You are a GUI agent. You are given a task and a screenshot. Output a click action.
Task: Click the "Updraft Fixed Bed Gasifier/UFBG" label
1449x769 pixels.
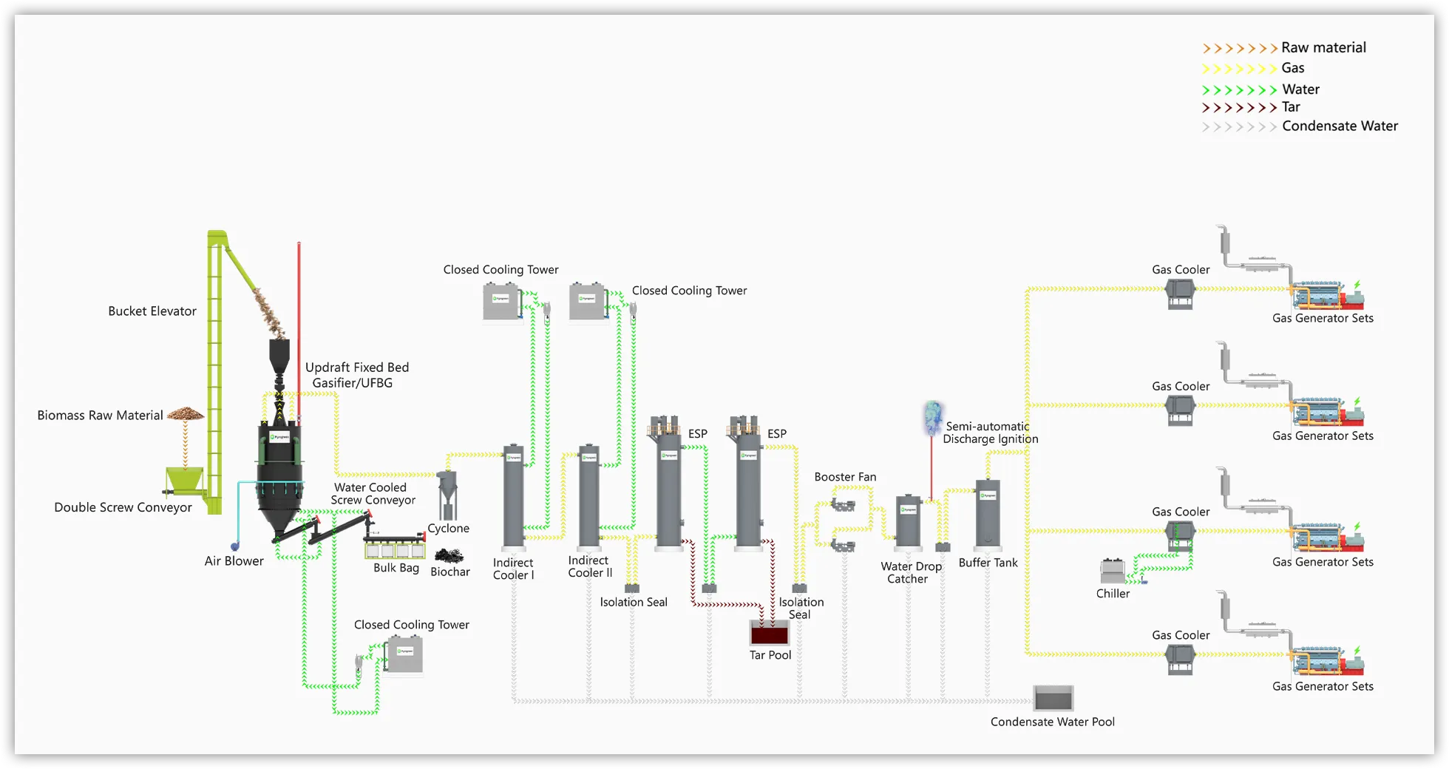[356, 375]
